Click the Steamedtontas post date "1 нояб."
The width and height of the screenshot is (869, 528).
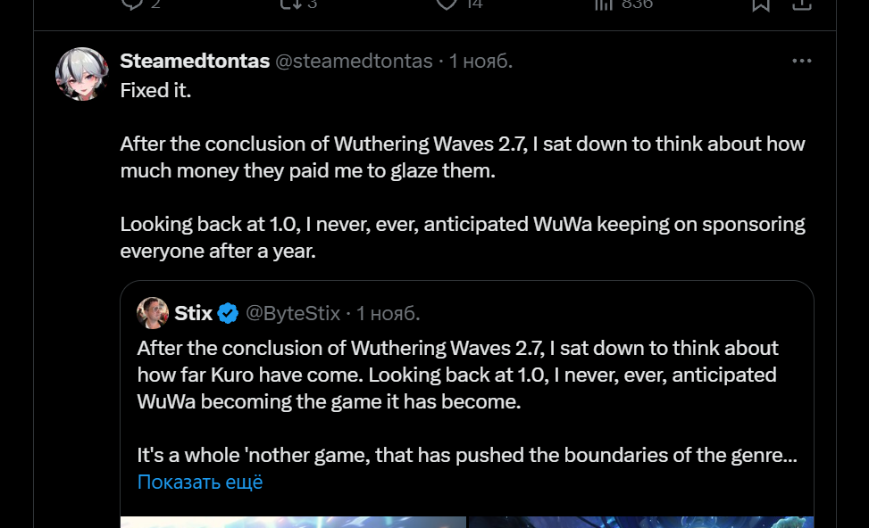coord(481,61)
